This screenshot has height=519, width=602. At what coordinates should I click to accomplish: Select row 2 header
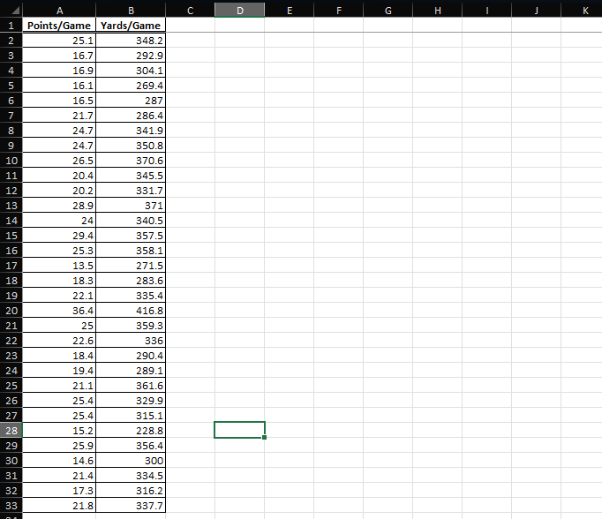tap(11, 41)
